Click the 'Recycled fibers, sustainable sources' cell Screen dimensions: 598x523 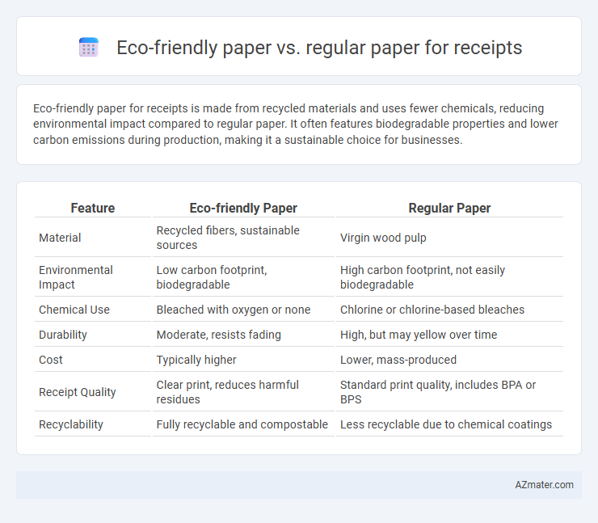[243, 238]
